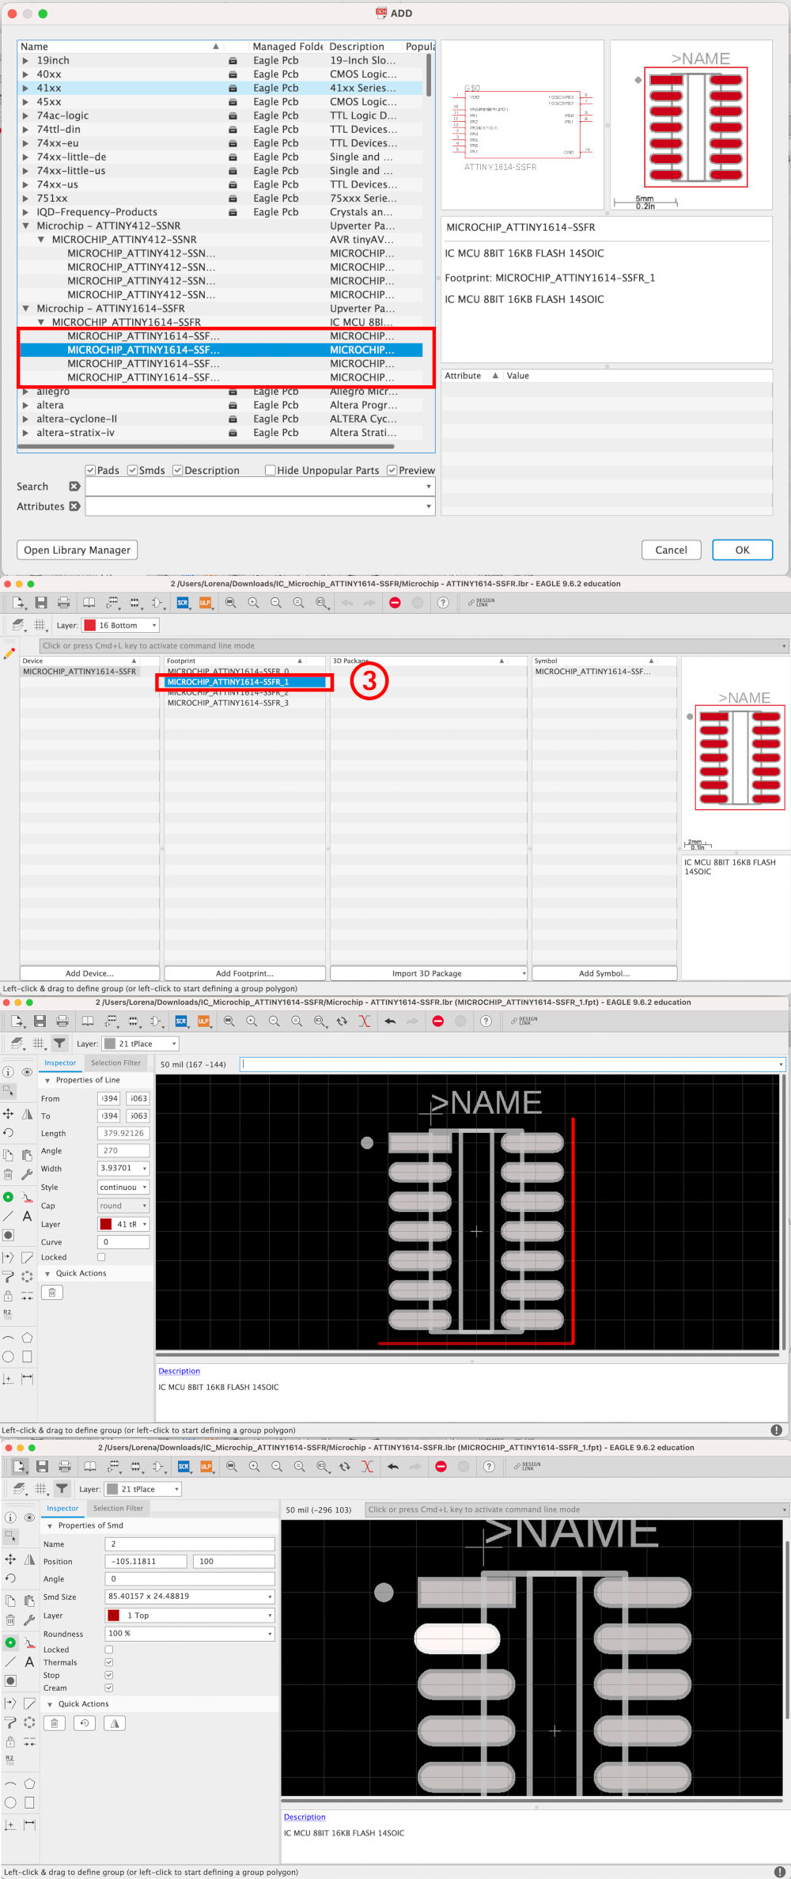Toggle Thermals checkbox in Properties of Smd

pos(109,1662)
